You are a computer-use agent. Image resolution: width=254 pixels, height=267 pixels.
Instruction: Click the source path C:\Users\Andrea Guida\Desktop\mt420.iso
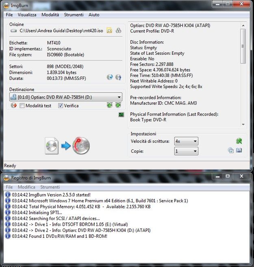61,31
